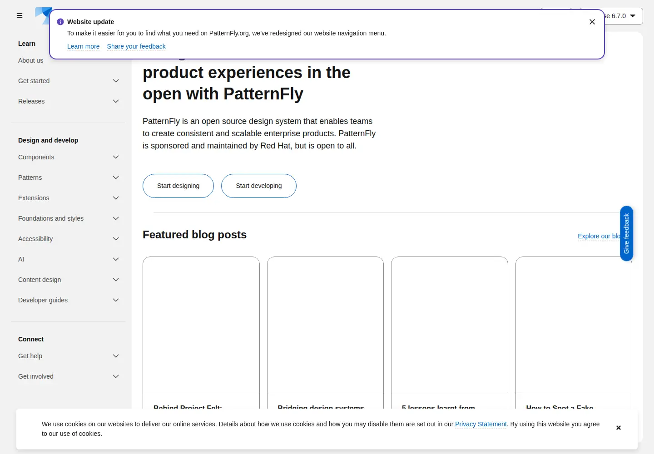Screen dimensions: 654x454
Task: Open the 5 lessons learnt blog card
Action: click(x=450, y=332)
